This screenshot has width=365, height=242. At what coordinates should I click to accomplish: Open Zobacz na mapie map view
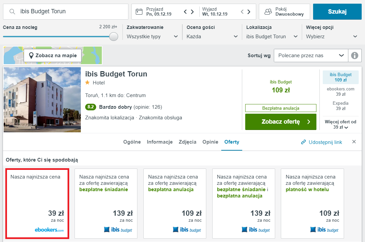tap(53, 56)
